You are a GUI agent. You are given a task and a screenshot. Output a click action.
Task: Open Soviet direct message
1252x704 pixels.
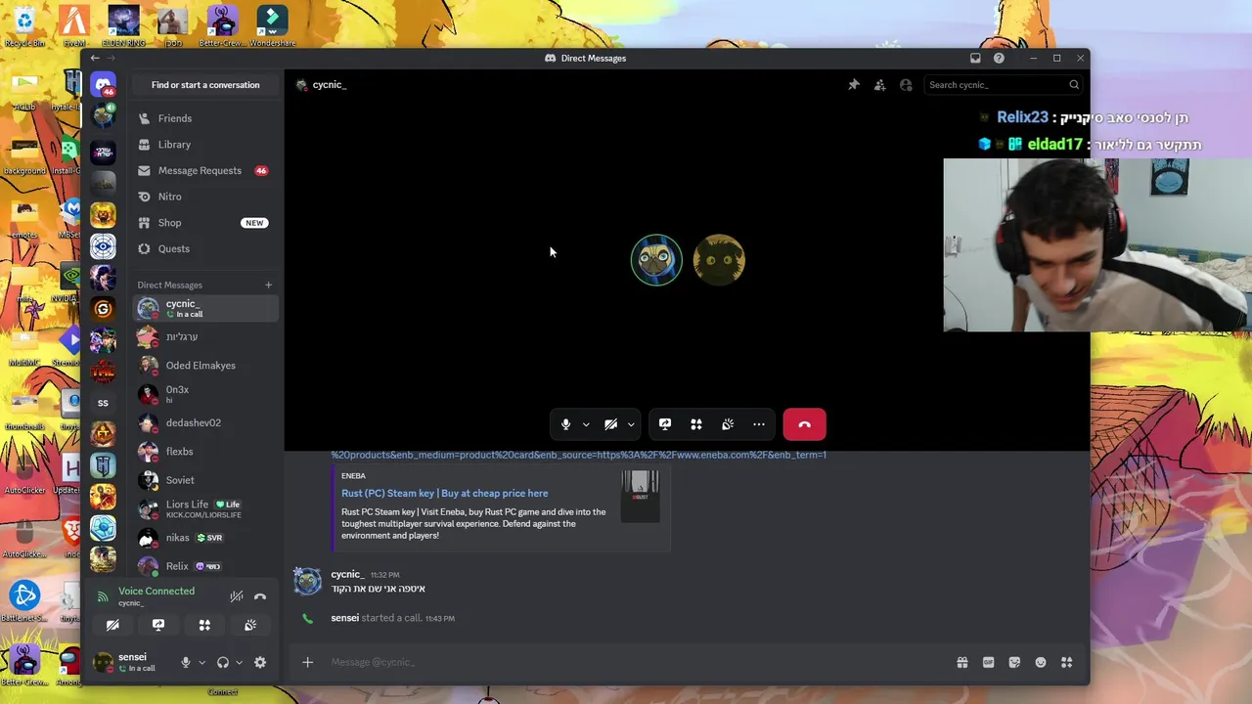[205, 480]
